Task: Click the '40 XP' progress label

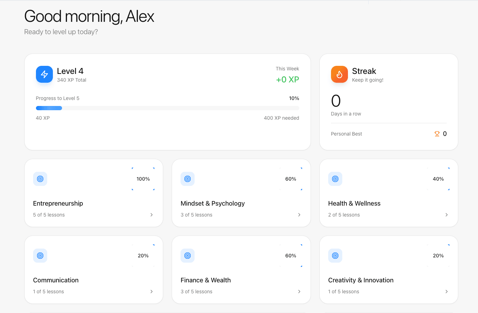Action: (x=43, y=118)
